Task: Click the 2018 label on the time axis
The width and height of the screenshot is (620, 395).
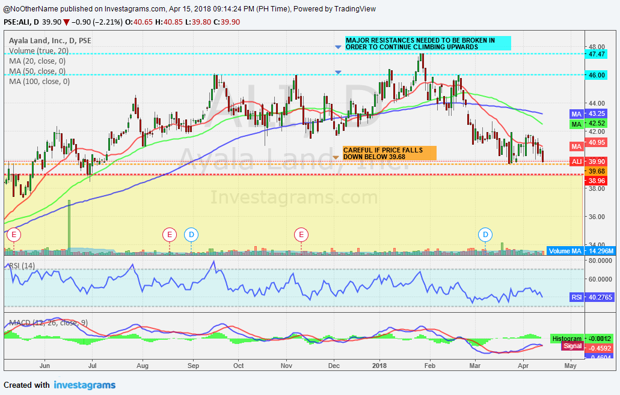Action: (379, 366)
